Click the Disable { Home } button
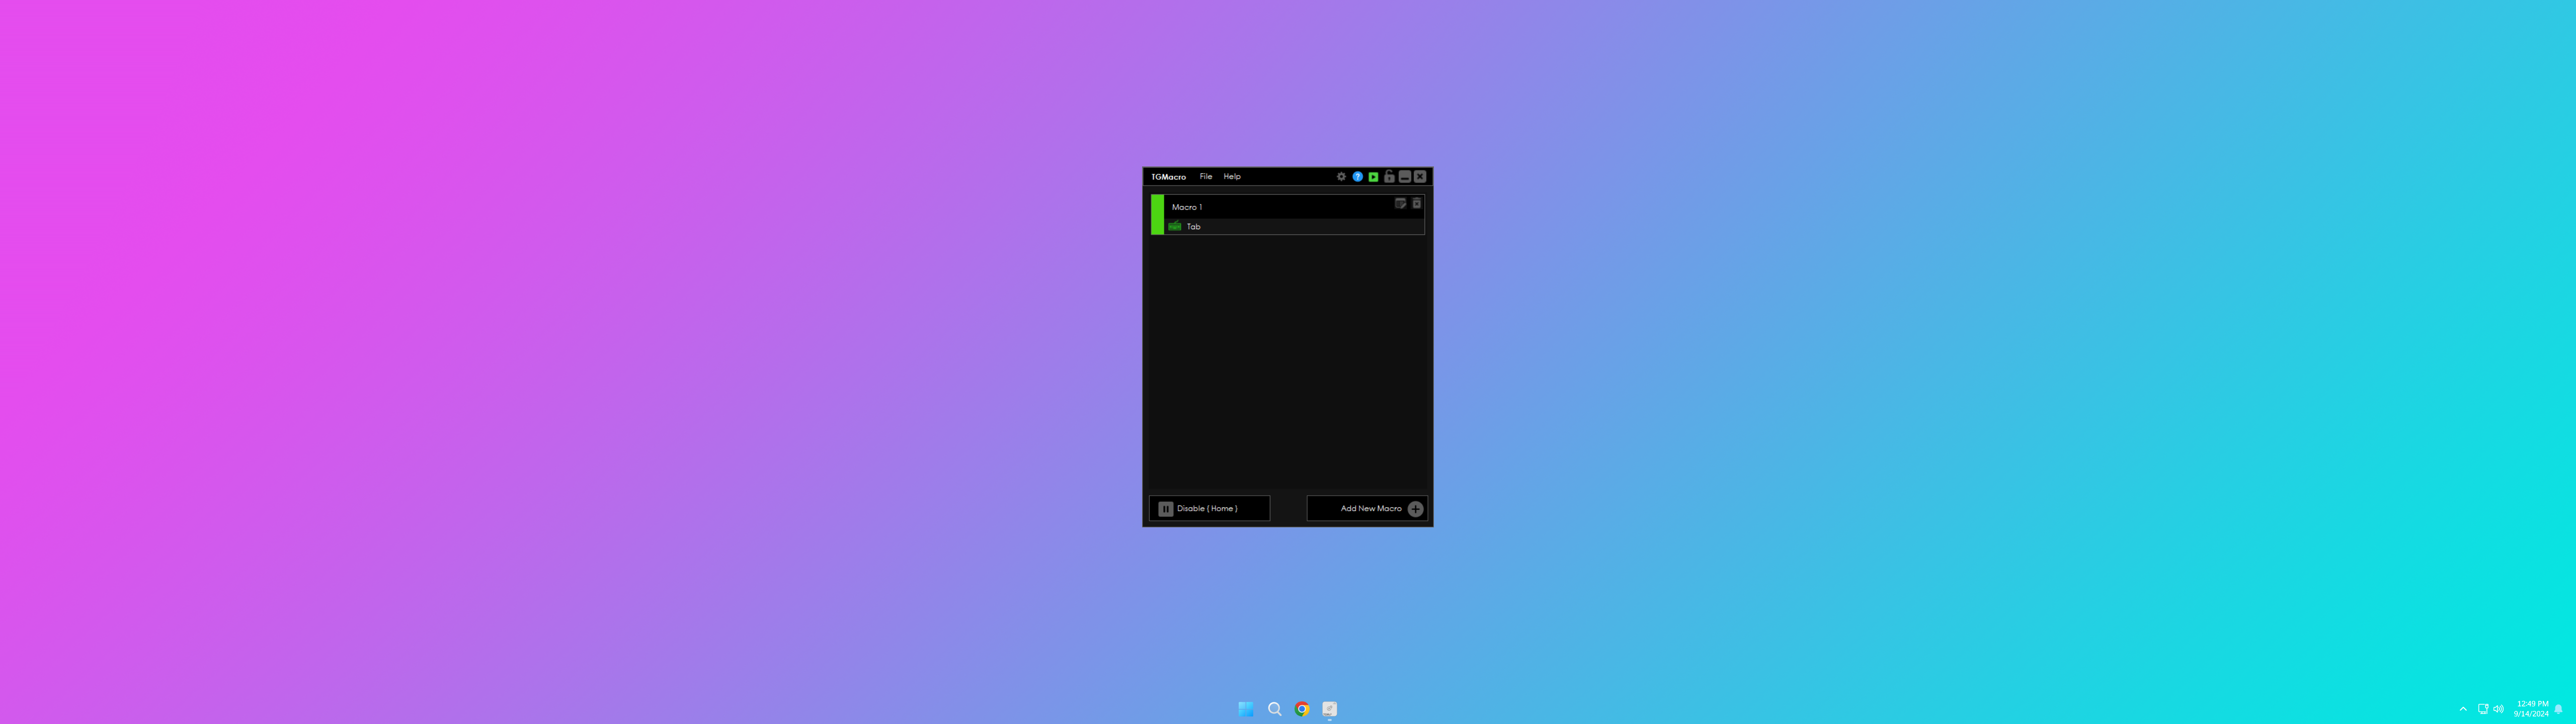 click(x=1209, y=508)
